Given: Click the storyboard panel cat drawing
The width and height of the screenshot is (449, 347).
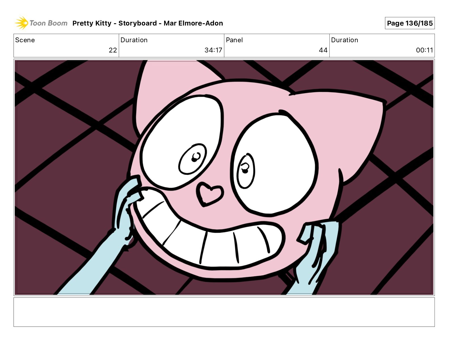Looking at the screenshot, I should (224, 177).
